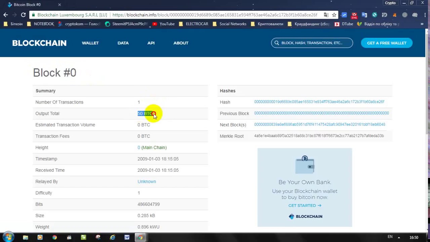Open the SteemitP5JAcmP9cP bookmark

point(126,24)
